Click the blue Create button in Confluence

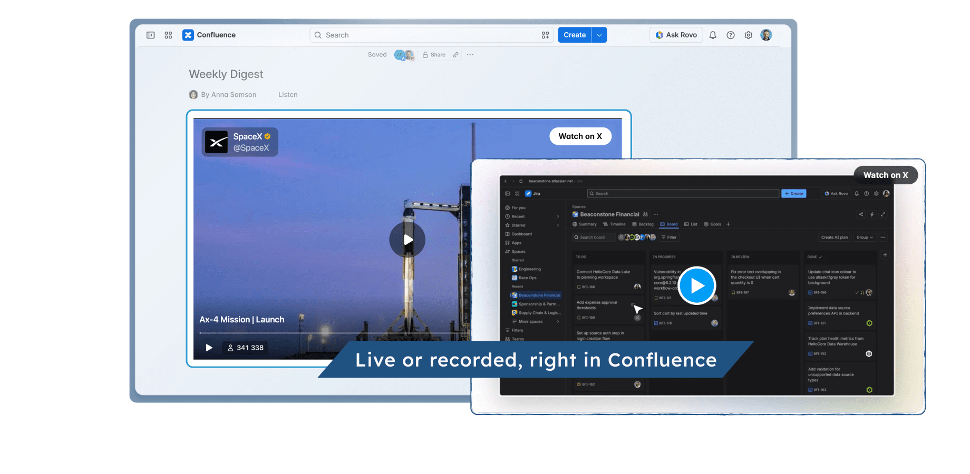click(575, 35)
